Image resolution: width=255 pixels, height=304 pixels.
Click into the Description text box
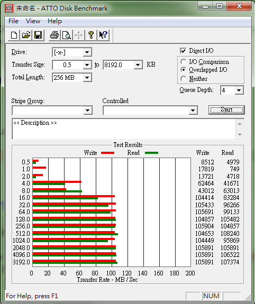pos(124,128)
